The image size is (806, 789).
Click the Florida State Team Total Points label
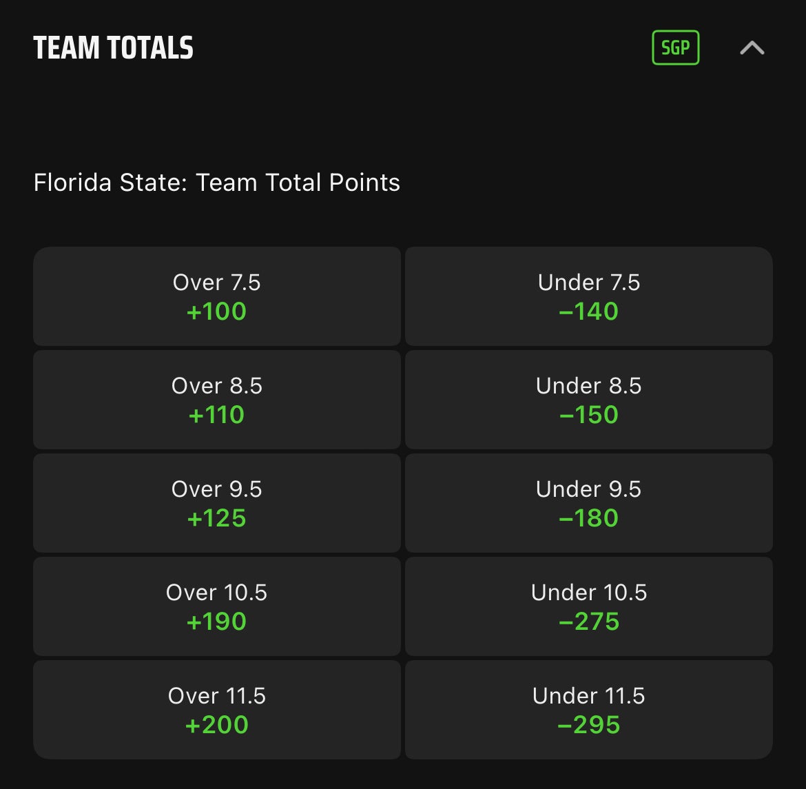pyautogui.click(x=217, y=183)
